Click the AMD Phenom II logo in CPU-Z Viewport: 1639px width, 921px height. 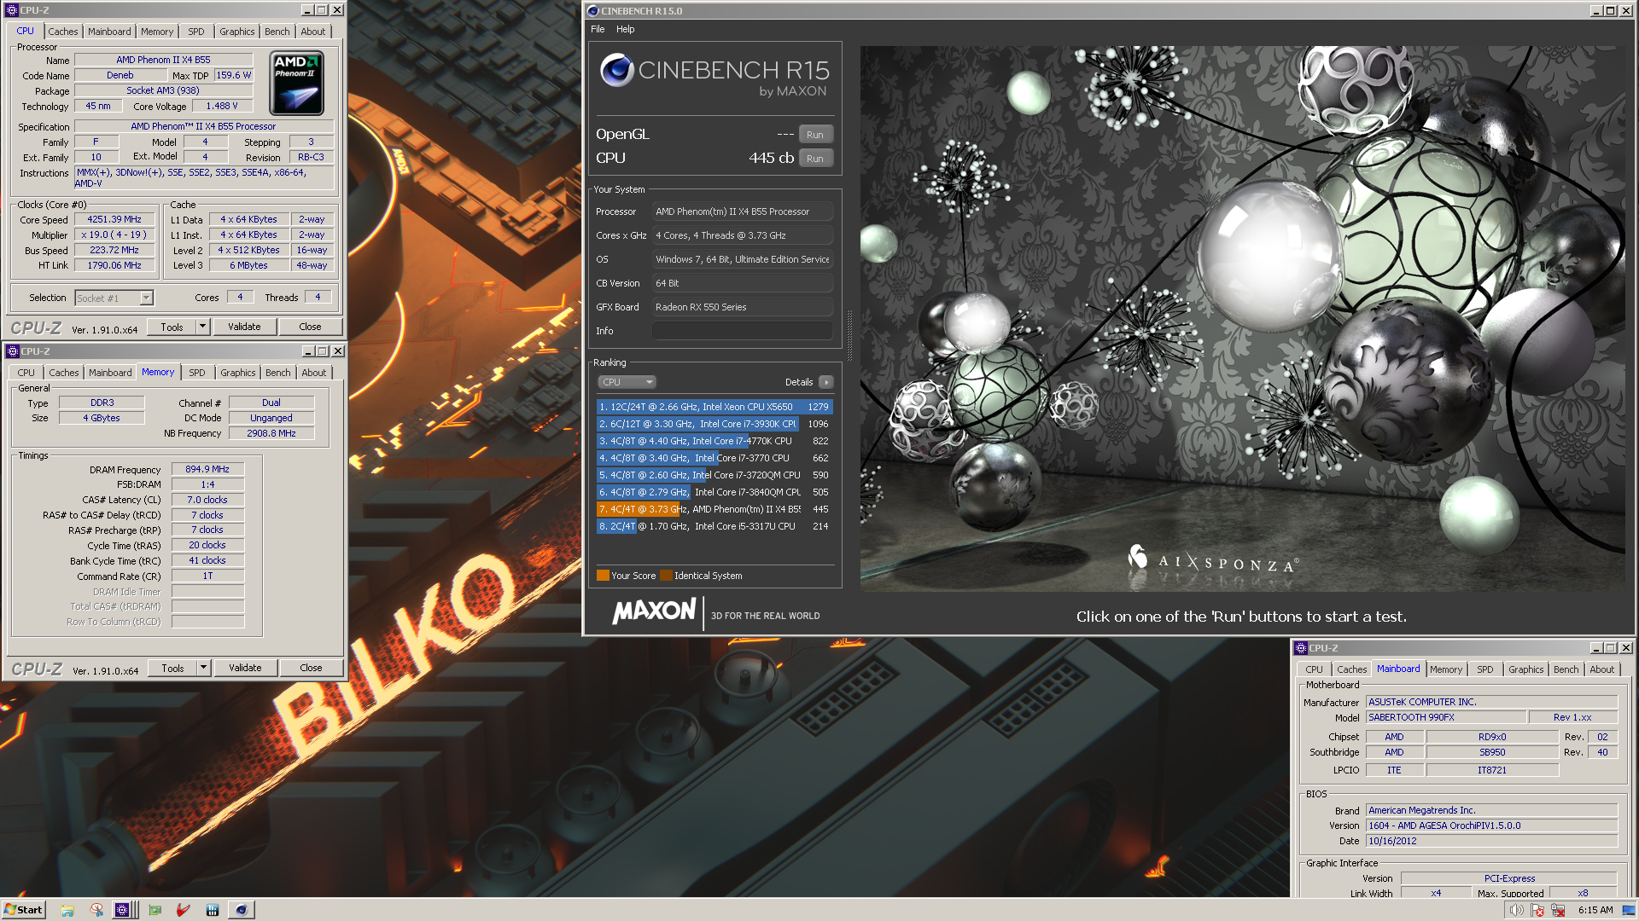point(296,83)
